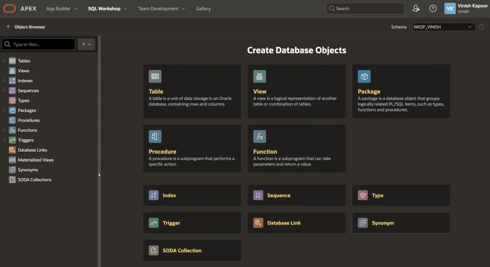Open the Vinish Kapoor account menu
This screenshot has width=490, height=267.
click(466, 9)
